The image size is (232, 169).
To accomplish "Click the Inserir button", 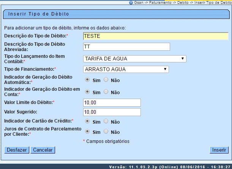I will tap(219, 150).
